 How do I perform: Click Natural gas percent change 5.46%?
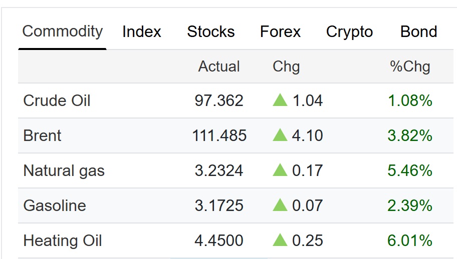(x=410, y=170)
